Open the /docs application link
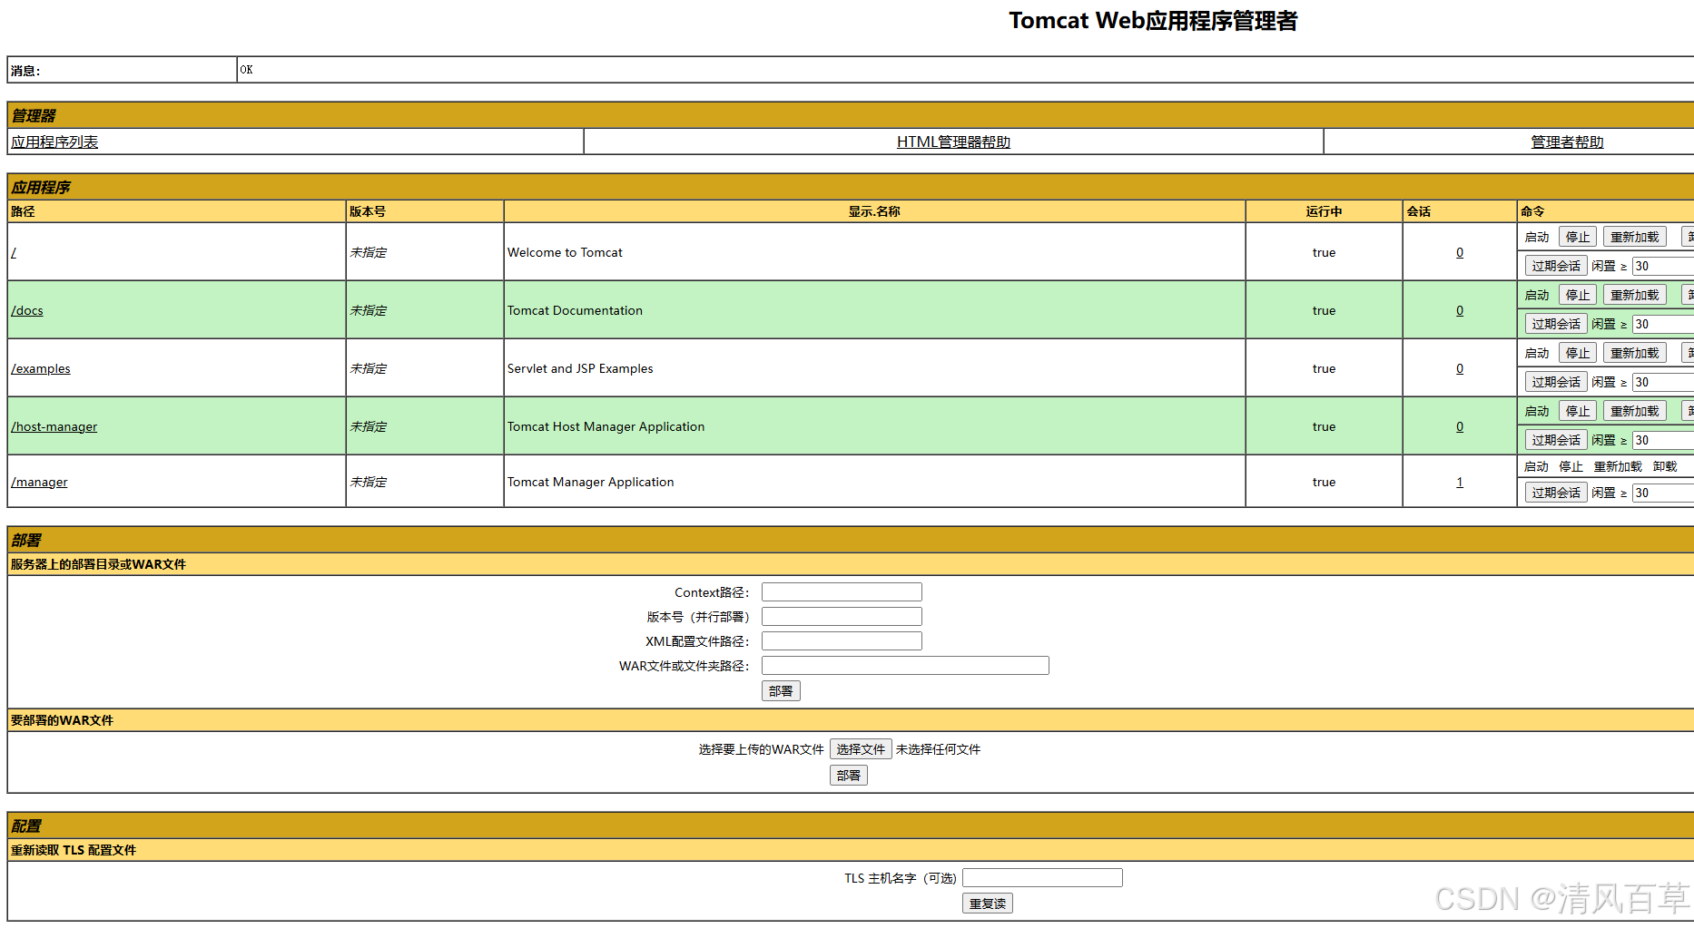Viewport: 1694px width, 928px height. click(27, 310)
